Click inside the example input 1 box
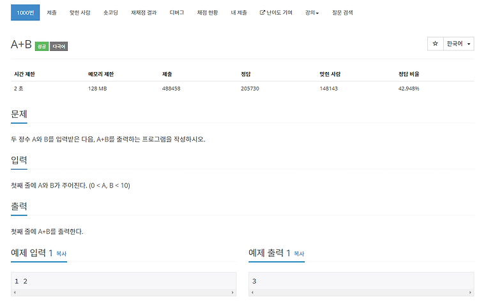 (x=123, y=281)
